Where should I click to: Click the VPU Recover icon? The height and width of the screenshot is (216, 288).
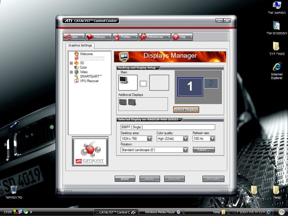76,81
